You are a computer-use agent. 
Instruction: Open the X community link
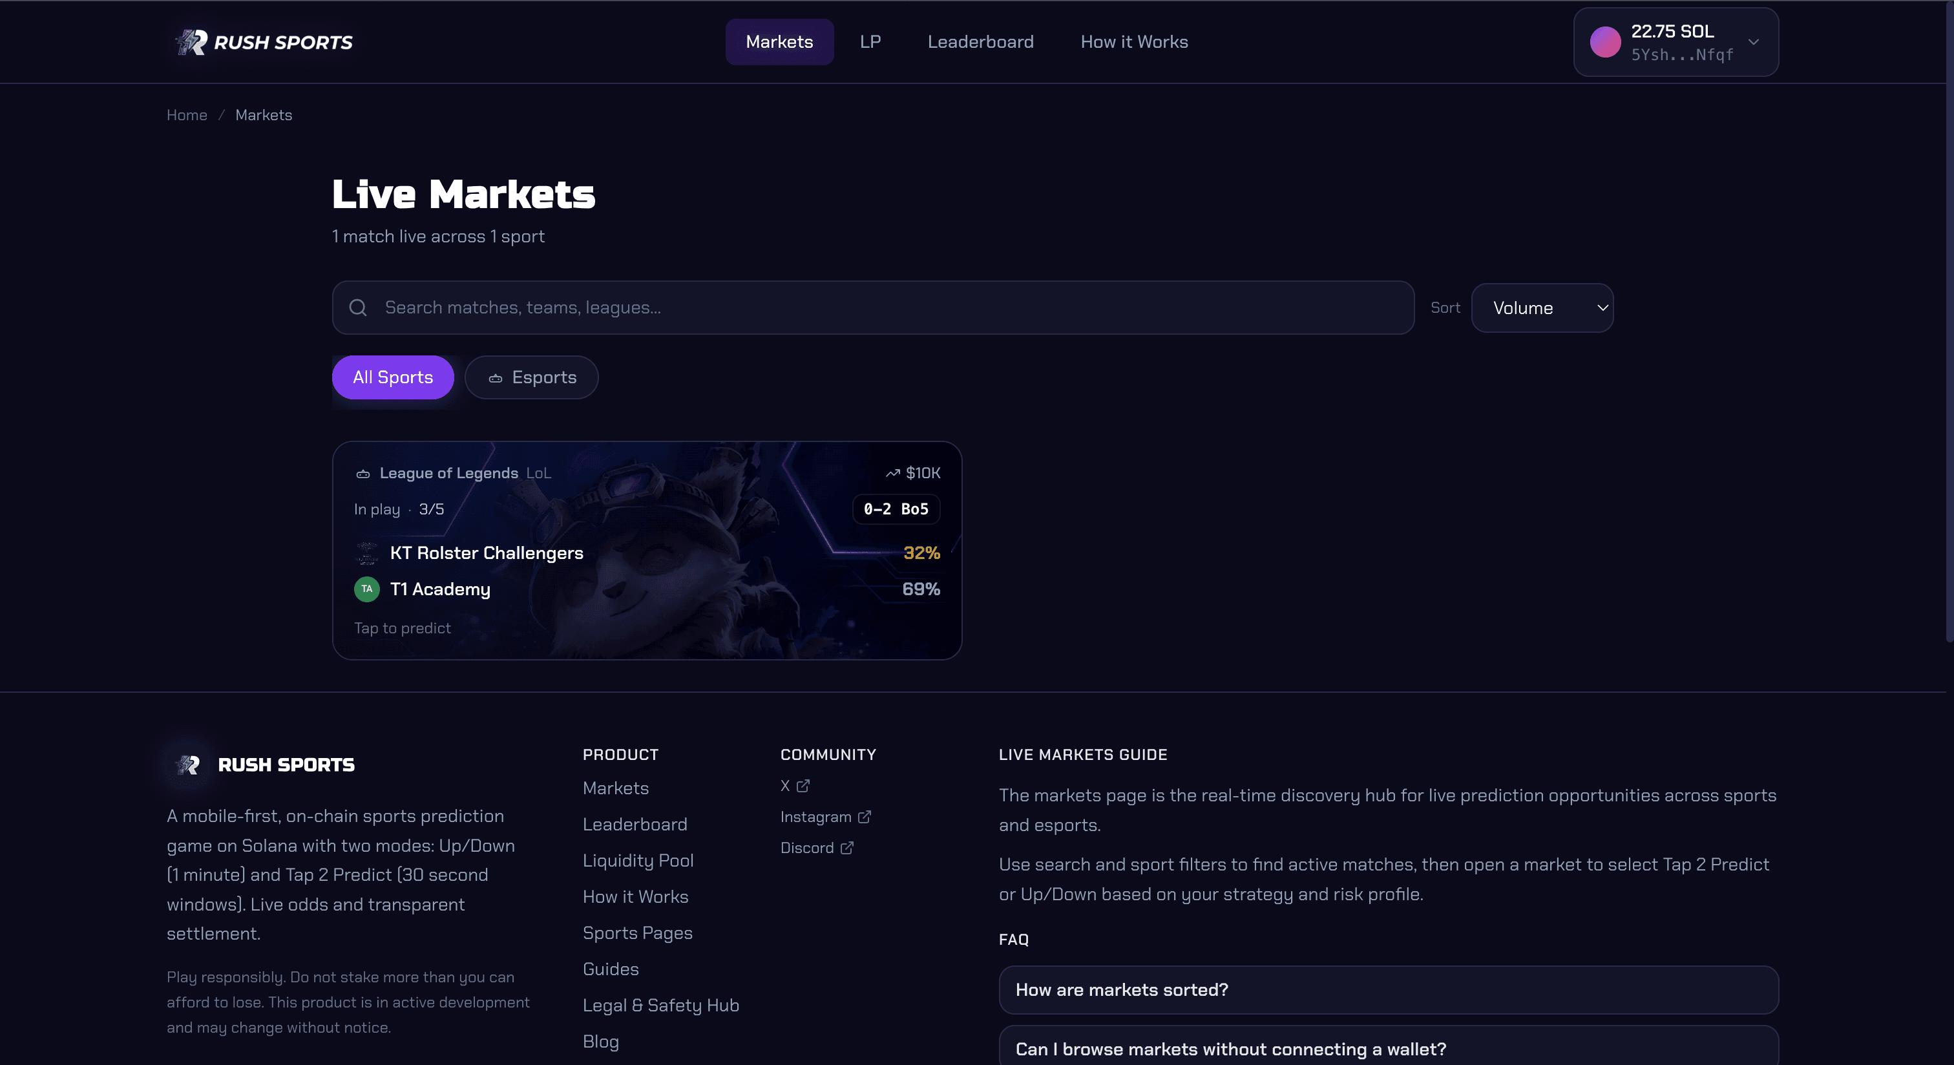tap(794, 786)
